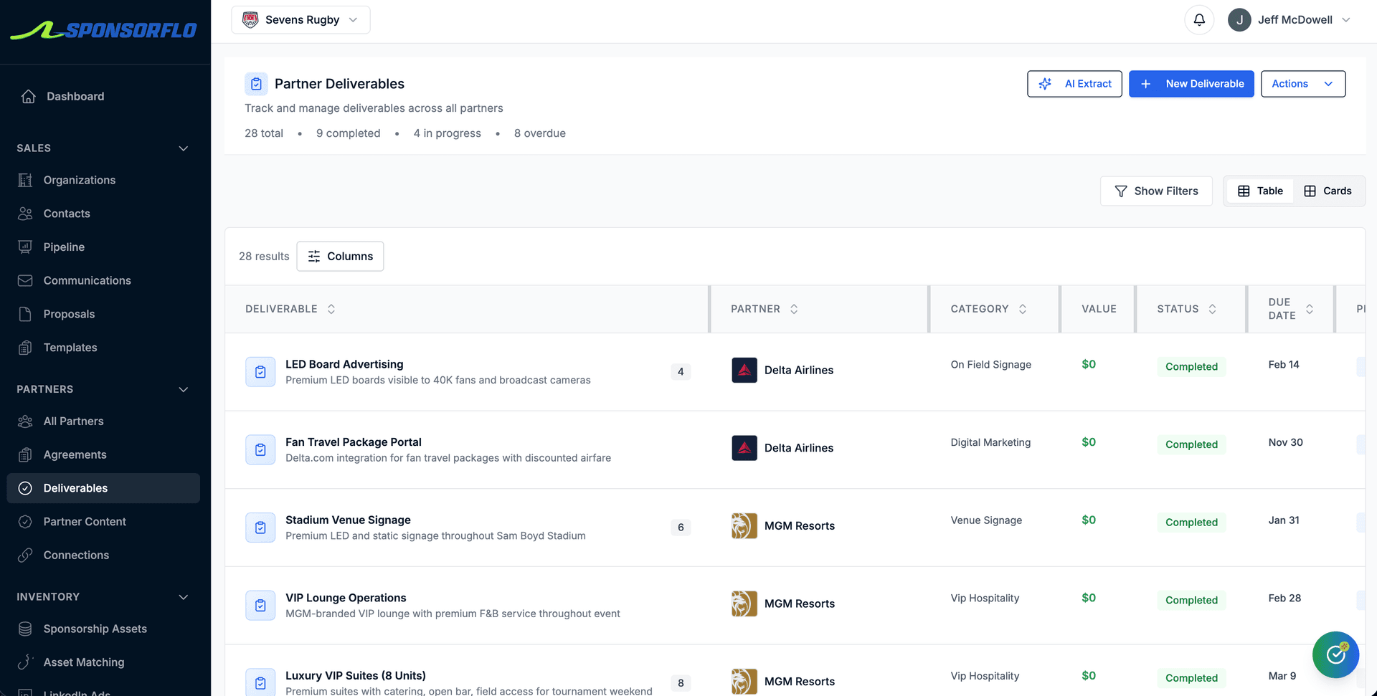Navigate to Sponsorship Assets
The image size is (1377, 696).
tap(94, 629)
